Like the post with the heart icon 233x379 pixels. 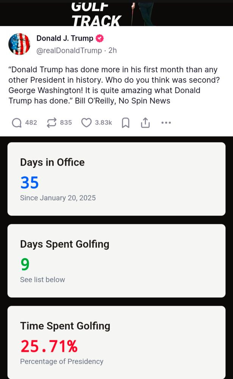[x=87, y=123]
